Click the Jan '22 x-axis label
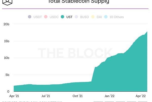152x102 pixels. (x=109, y=96)
